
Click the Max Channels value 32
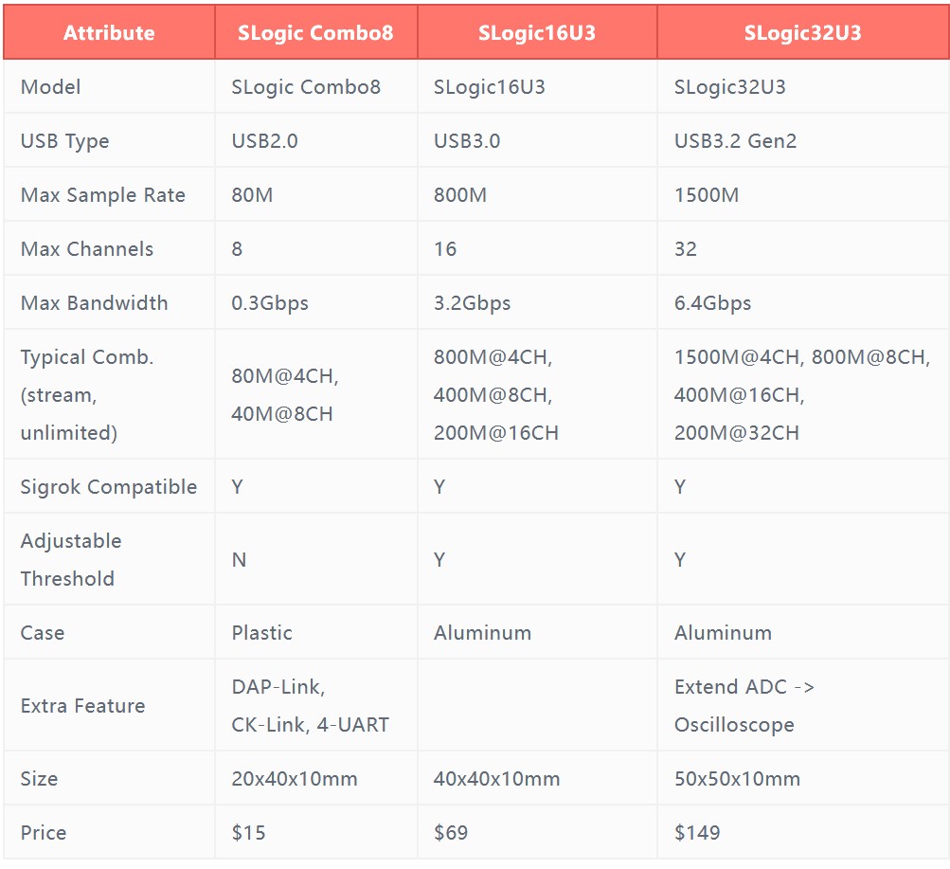pyautogui.click(x=685, y=248)
